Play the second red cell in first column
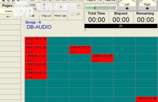The height and width of the screenshot is (102, 158). pyautogui.click(x=36, y=50)
